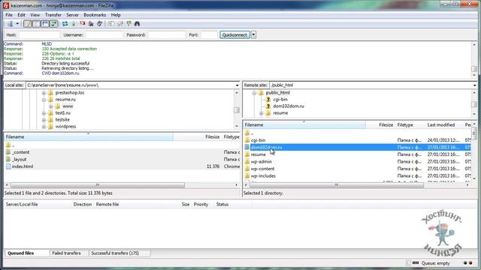Open the Edit menu
This screenshot has height=270, width=481.
21,15
